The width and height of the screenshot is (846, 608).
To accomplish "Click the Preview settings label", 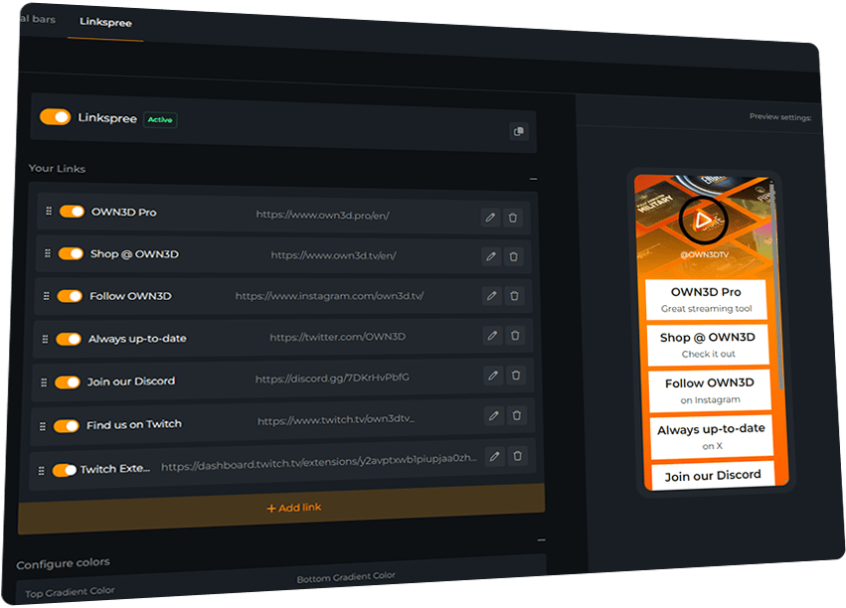I will click(x=780, y=116).
